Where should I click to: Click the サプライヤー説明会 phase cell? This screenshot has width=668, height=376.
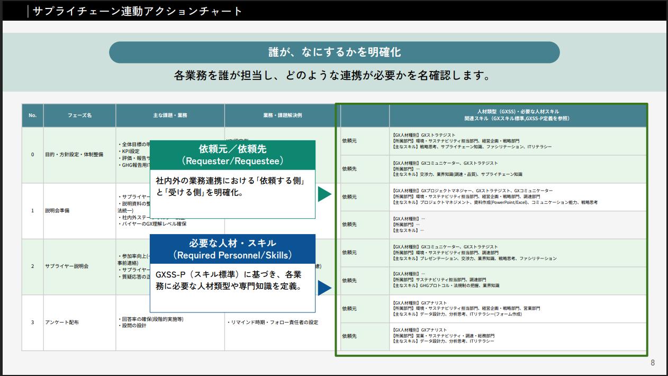[67, 266]
